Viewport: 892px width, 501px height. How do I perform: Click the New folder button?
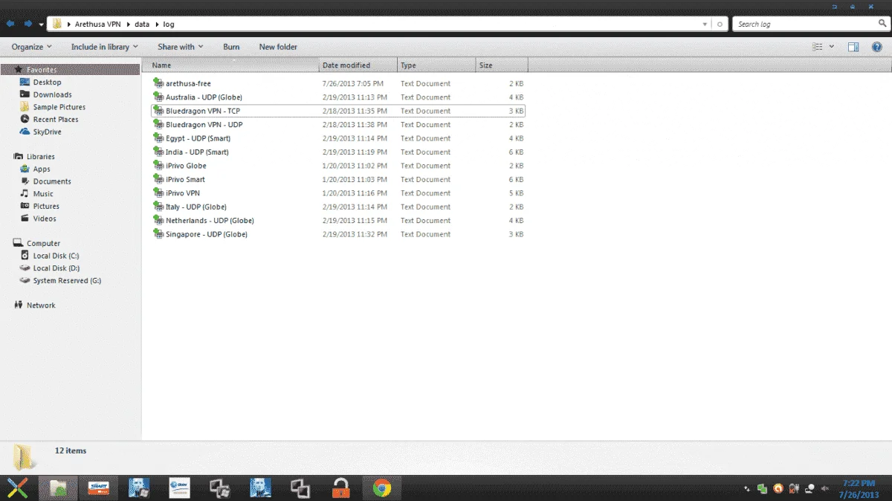tap(278, 47)
